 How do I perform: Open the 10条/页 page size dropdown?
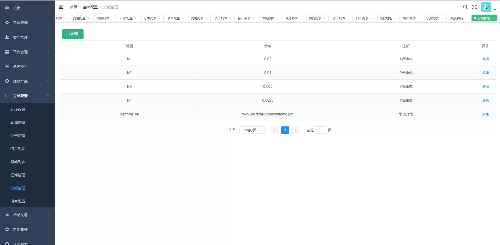[252, 130]
